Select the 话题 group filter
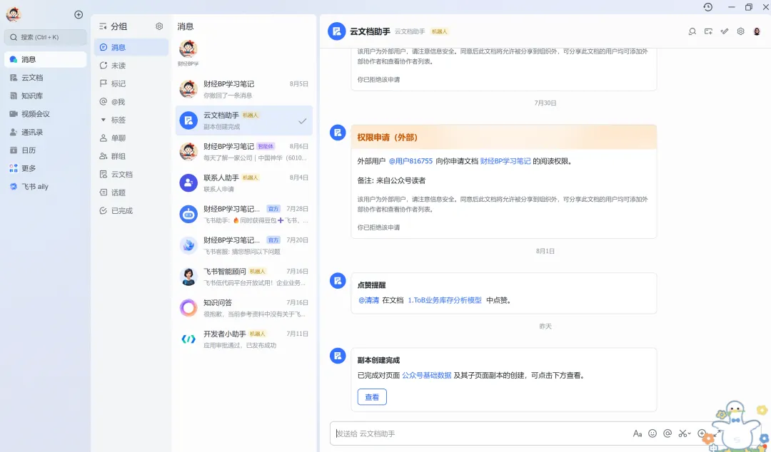This screenshot has width=771, height=452. point(131,192)
